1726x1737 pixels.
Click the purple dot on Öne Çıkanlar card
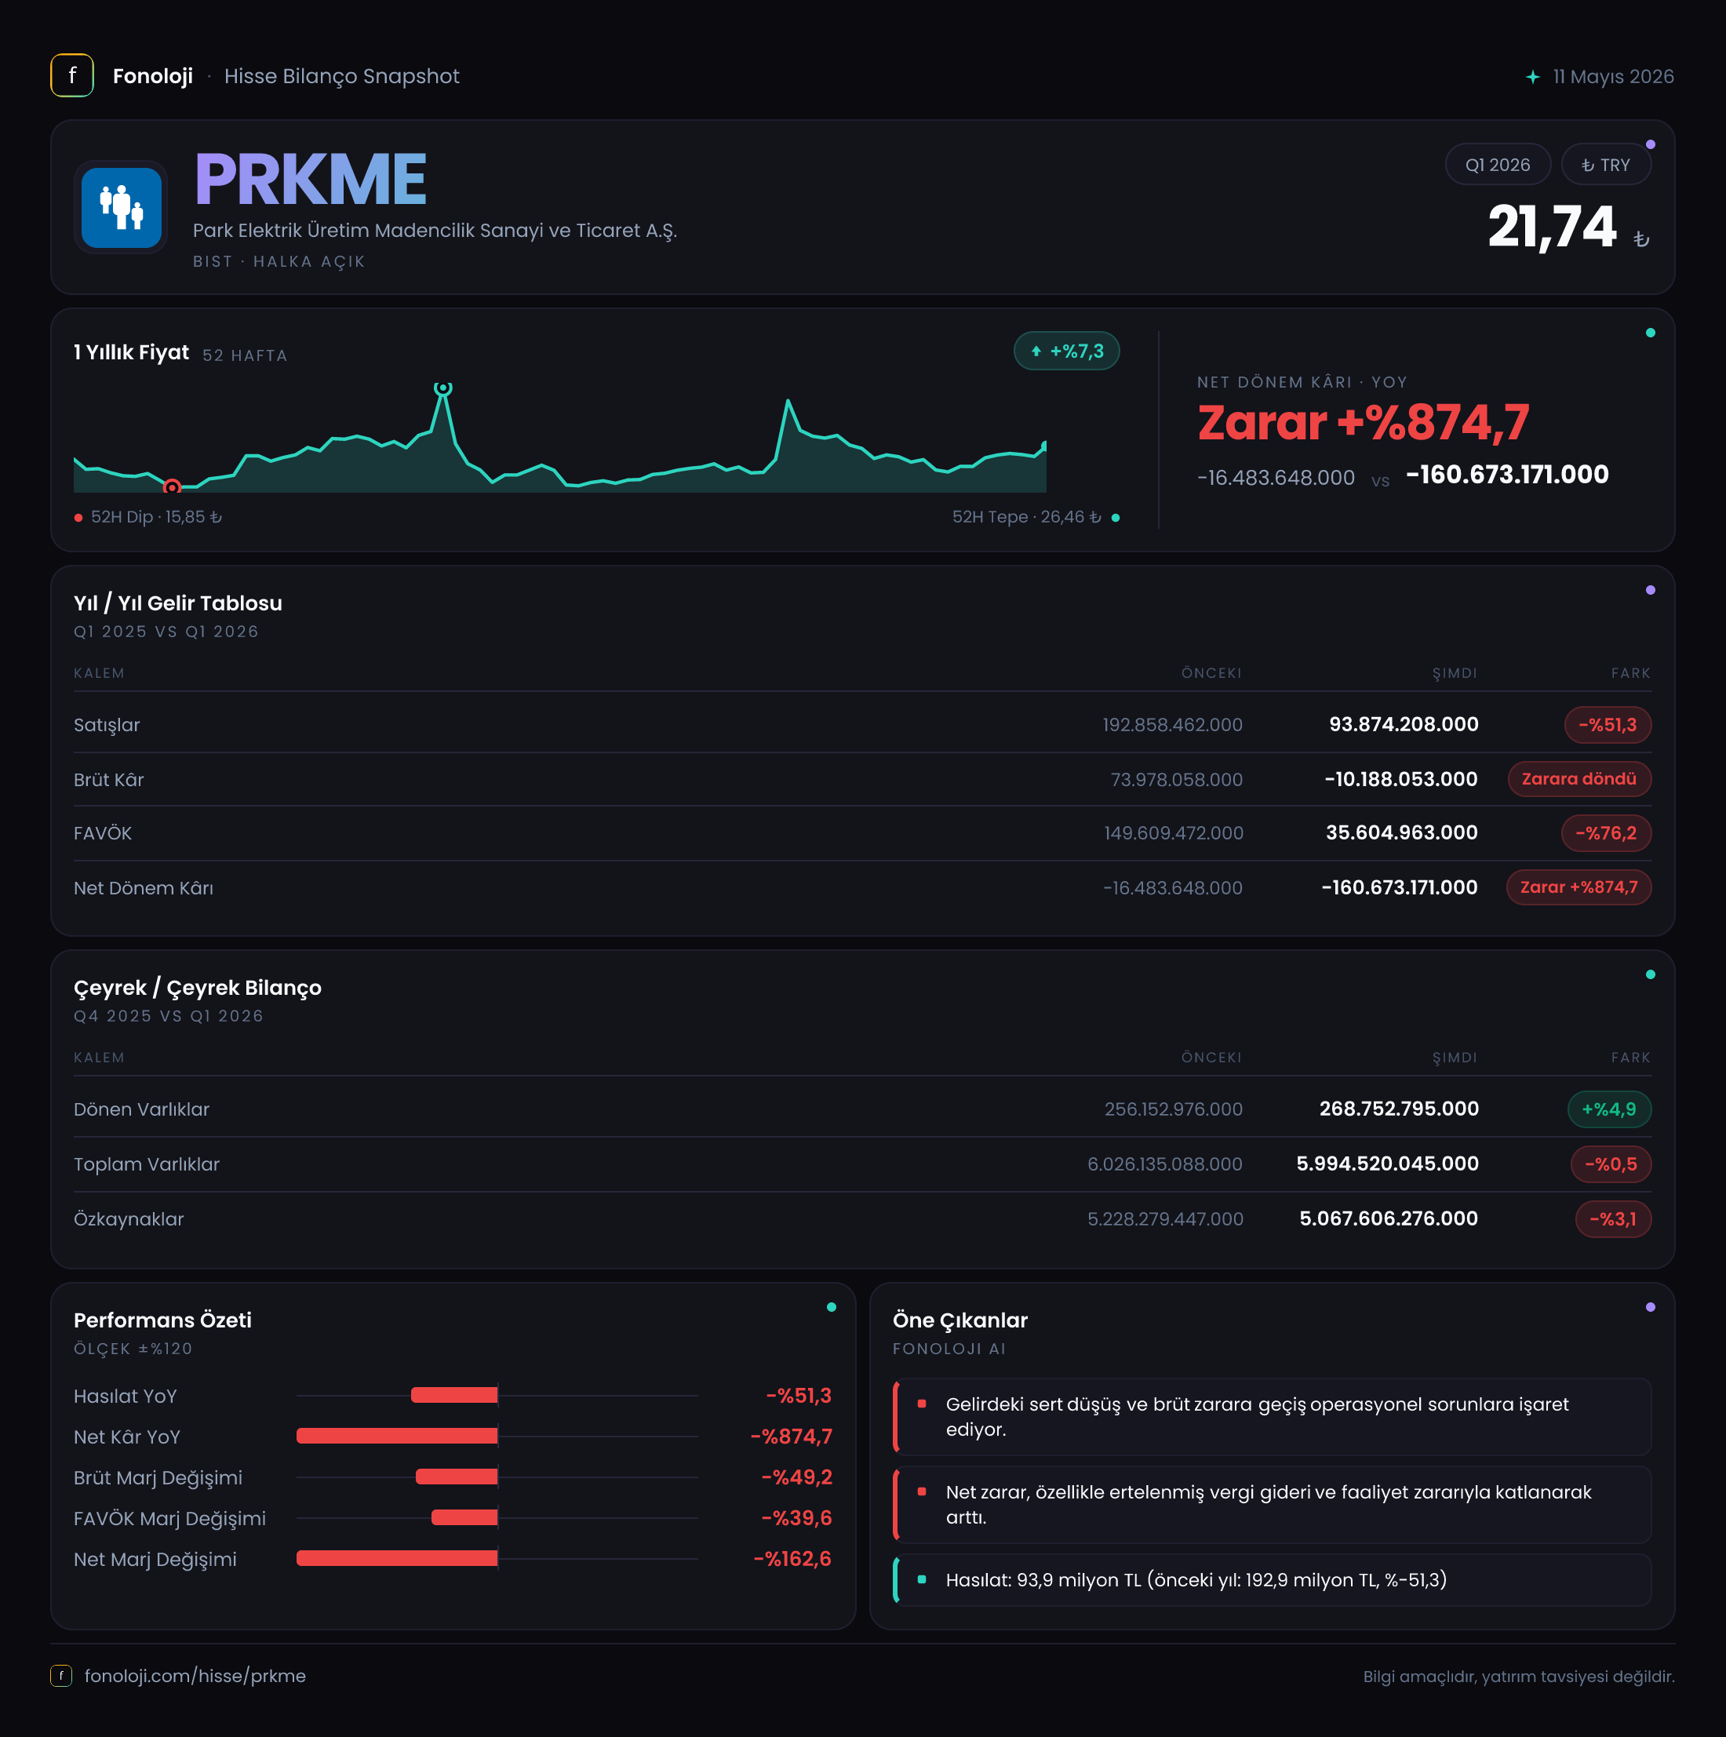click(1651, 1307)
